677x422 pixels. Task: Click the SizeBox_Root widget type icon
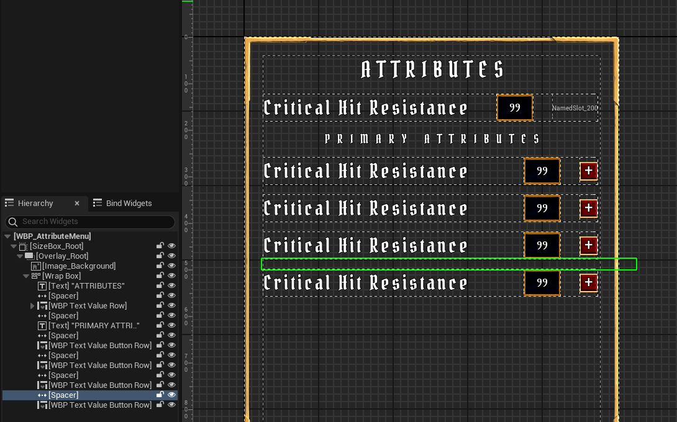(x=24, y=246)
